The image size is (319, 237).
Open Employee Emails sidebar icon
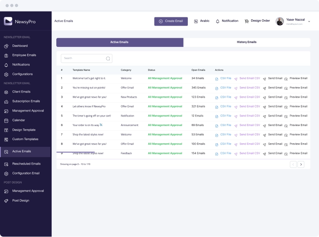(6, 56)
